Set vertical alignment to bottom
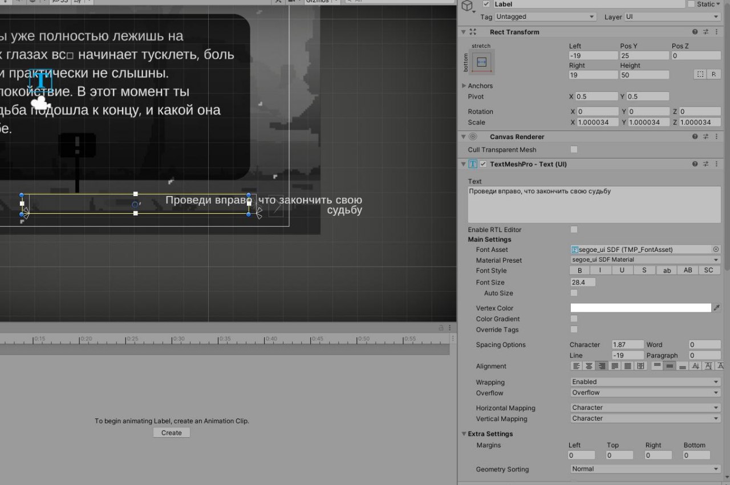 coord(683,366)
